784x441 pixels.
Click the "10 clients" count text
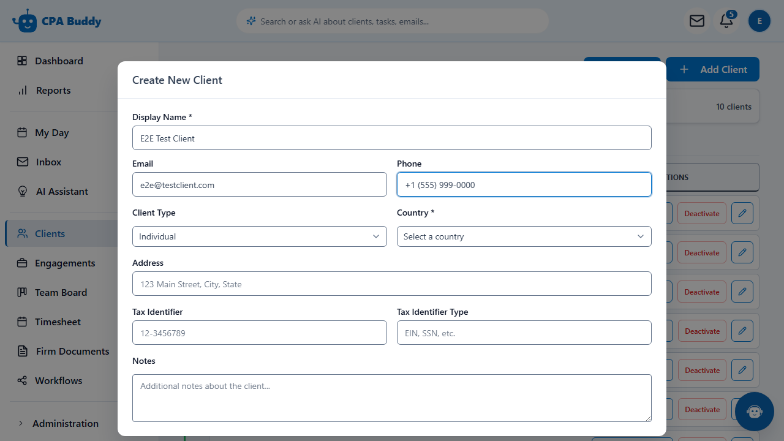[x=734, y=107]
